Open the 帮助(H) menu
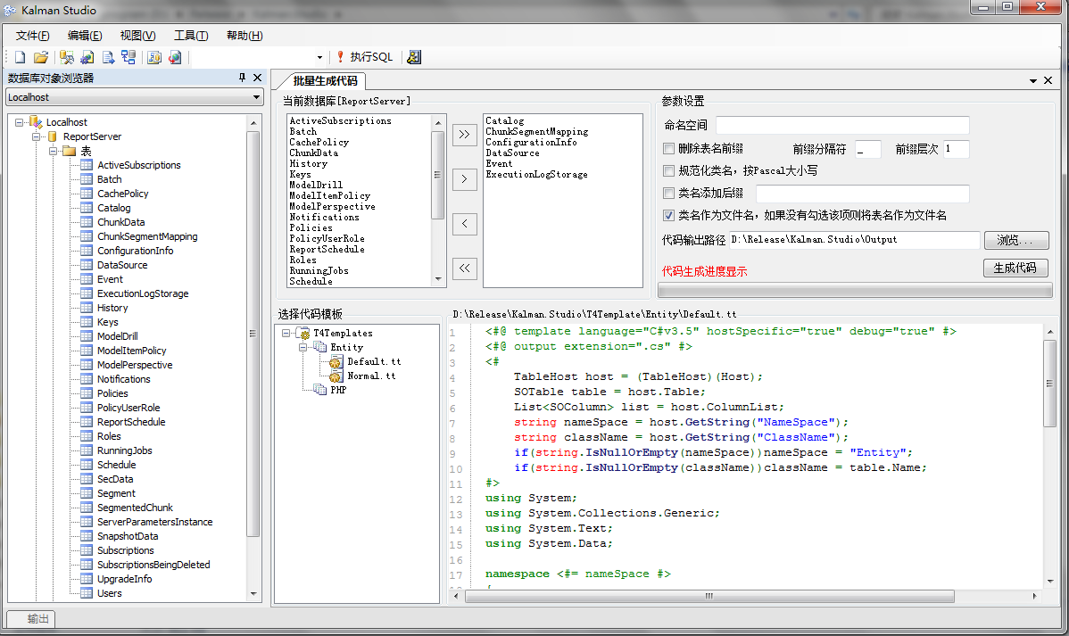Image resolution: width=1069 pixels, height=636 pixels. [x=244, y=36]
